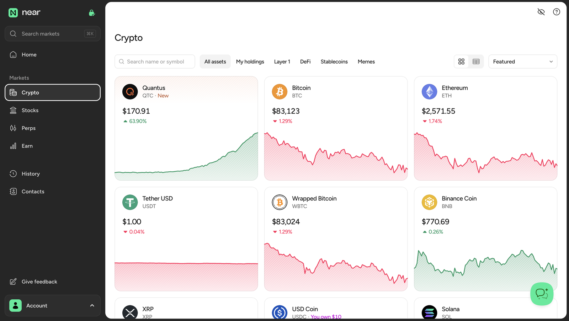This screenshot has width=569, height=321.
Task: Filter by Stablecoins tab
Action: (x=334, y=61)
